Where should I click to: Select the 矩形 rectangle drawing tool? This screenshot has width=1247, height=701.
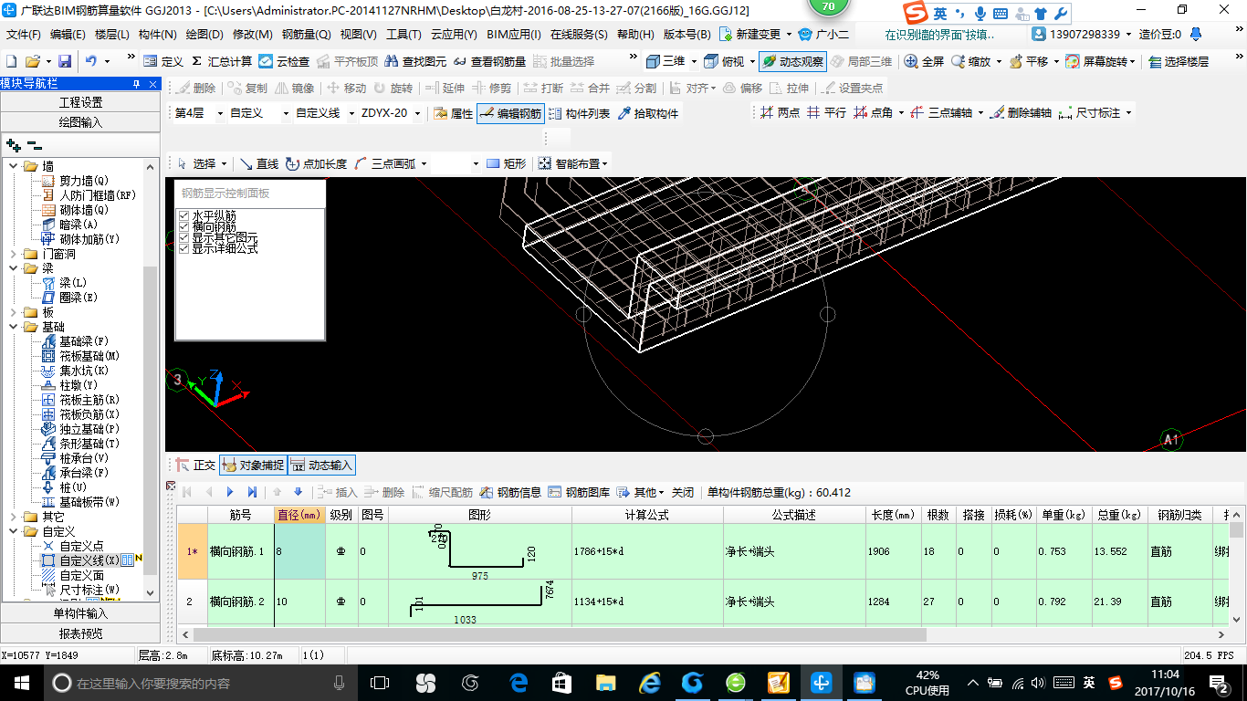pos(507,163)
